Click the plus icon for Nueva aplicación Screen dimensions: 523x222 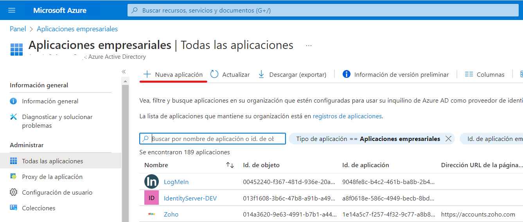pyautogui.click(x=147, y=74)
